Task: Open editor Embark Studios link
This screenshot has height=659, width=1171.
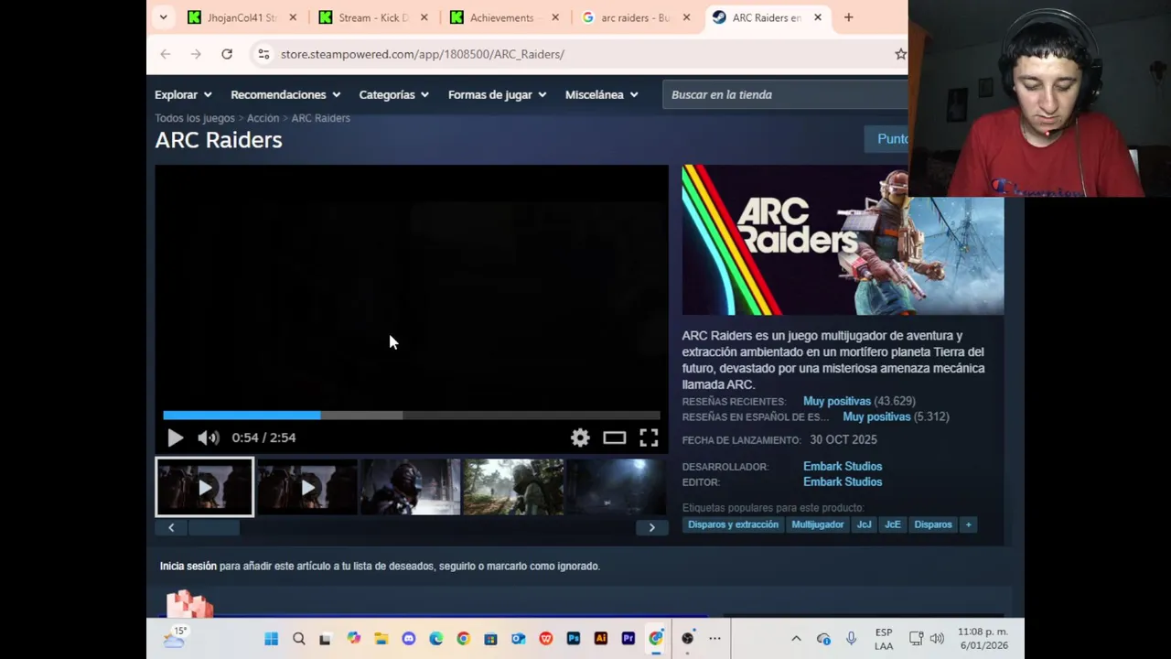Action: pyautogui.click(x=843, y=481)
